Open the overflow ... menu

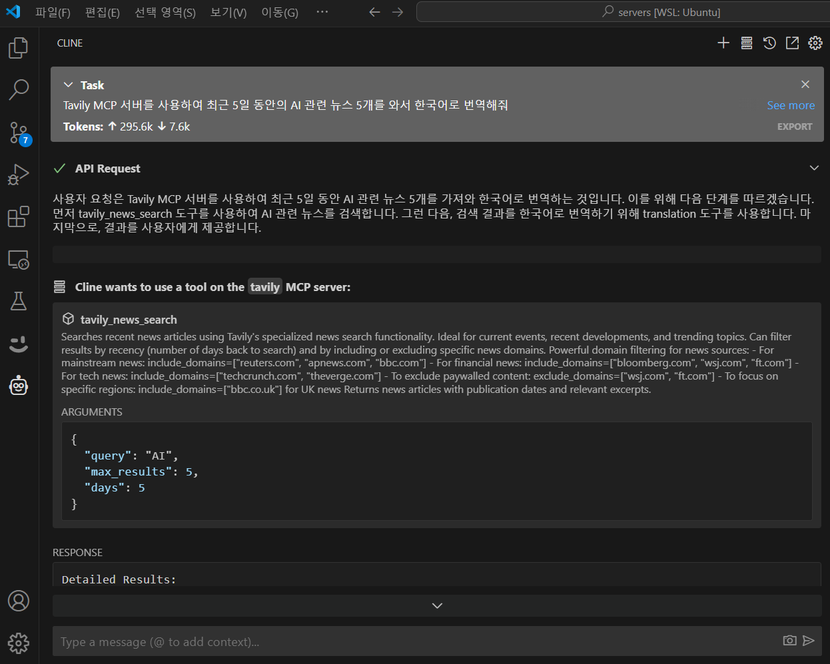click(322, 12)
